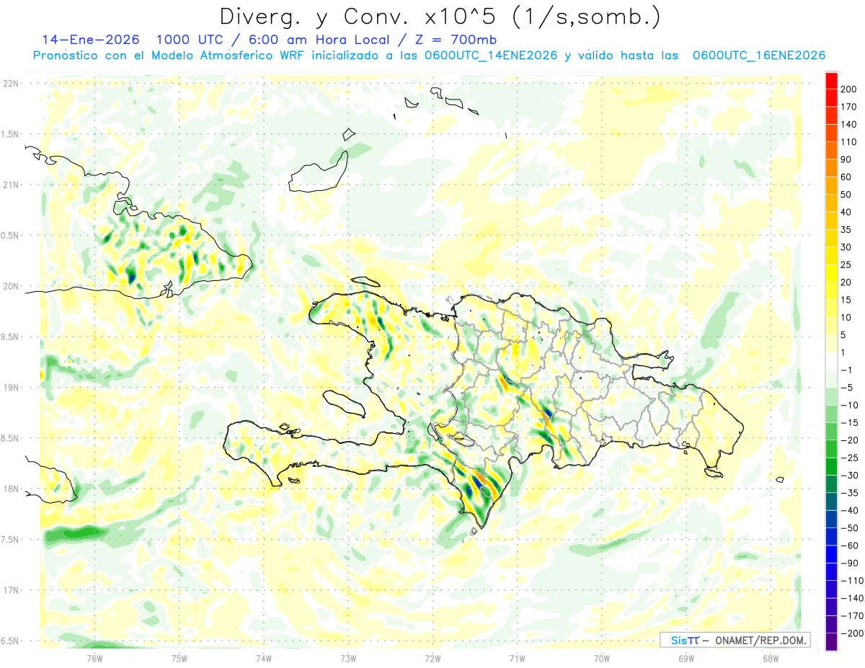Screen dimensions: 865x668
Task: Click the '170' positive color scale value
Action: (848, 107)
